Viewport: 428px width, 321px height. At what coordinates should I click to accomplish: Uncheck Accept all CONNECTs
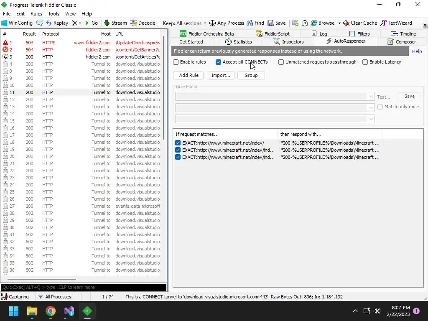[x=218, y=62]
